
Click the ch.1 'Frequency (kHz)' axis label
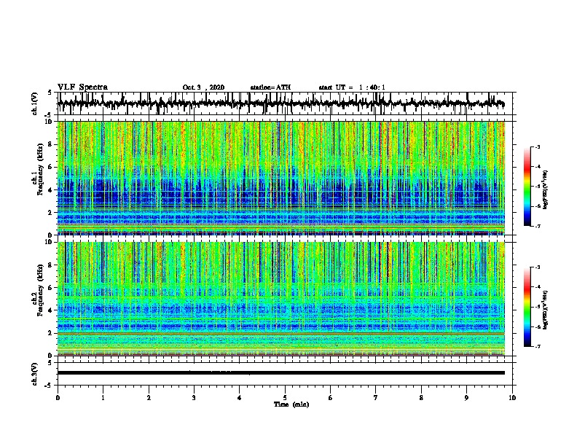[40, 170]
